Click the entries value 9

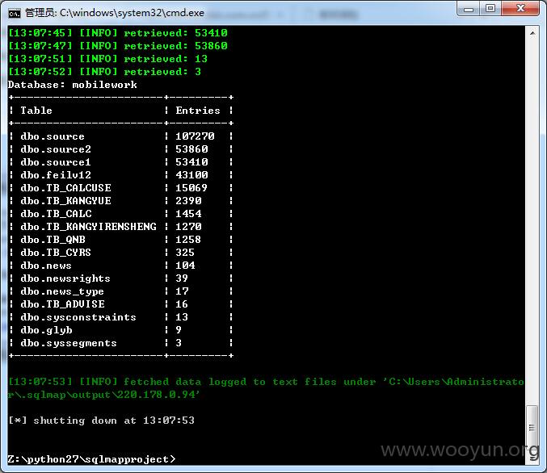pyautogui.click(x=179, y=330)
